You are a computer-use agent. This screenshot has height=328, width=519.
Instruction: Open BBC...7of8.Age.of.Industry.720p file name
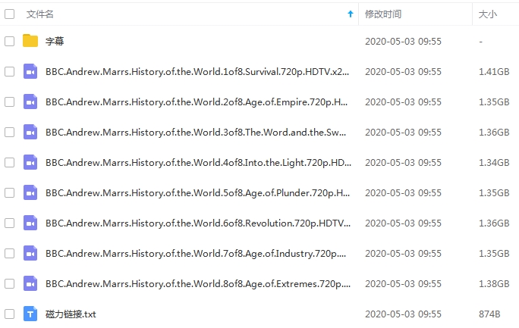pos(196,253)
